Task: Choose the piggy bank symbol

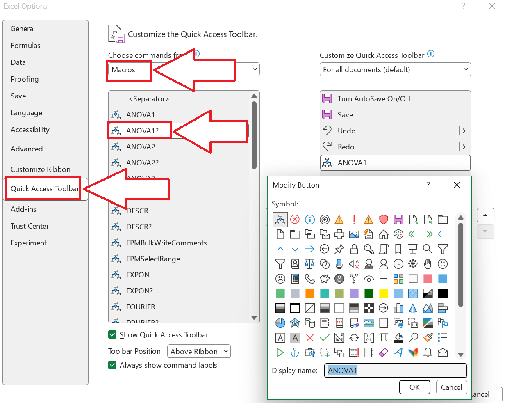Action: click(x=325, y=279)
